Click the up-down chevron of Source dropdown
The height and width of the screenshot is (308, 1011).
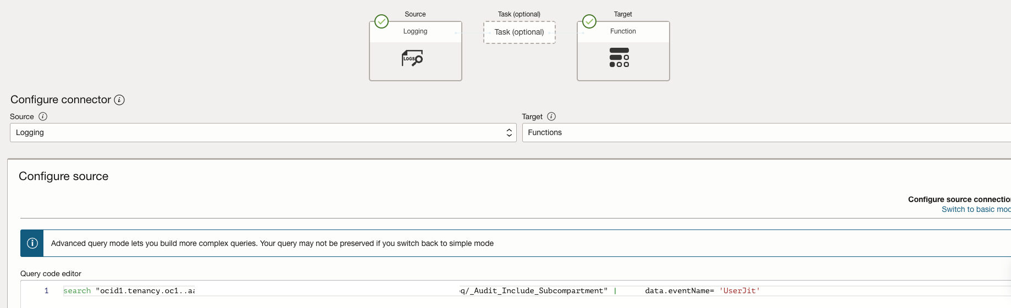[509, 132]
